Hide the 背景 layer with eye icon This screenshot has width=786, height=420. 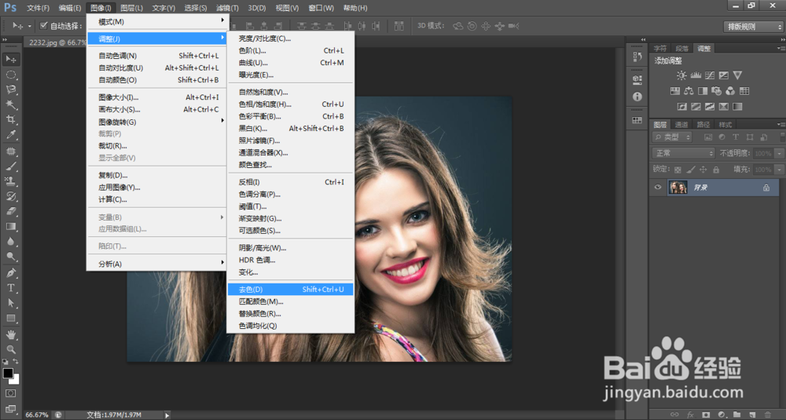click(x=659, y=188)
